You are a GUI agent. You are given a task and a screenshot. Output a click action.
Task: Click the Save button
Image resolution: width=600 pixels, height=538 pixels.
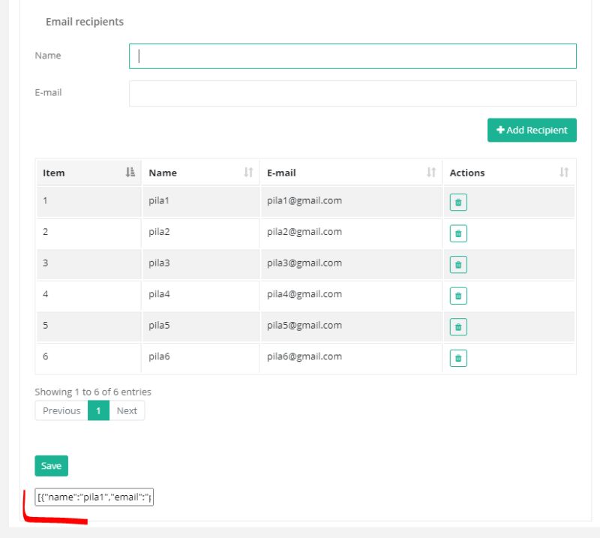[50, 465]
